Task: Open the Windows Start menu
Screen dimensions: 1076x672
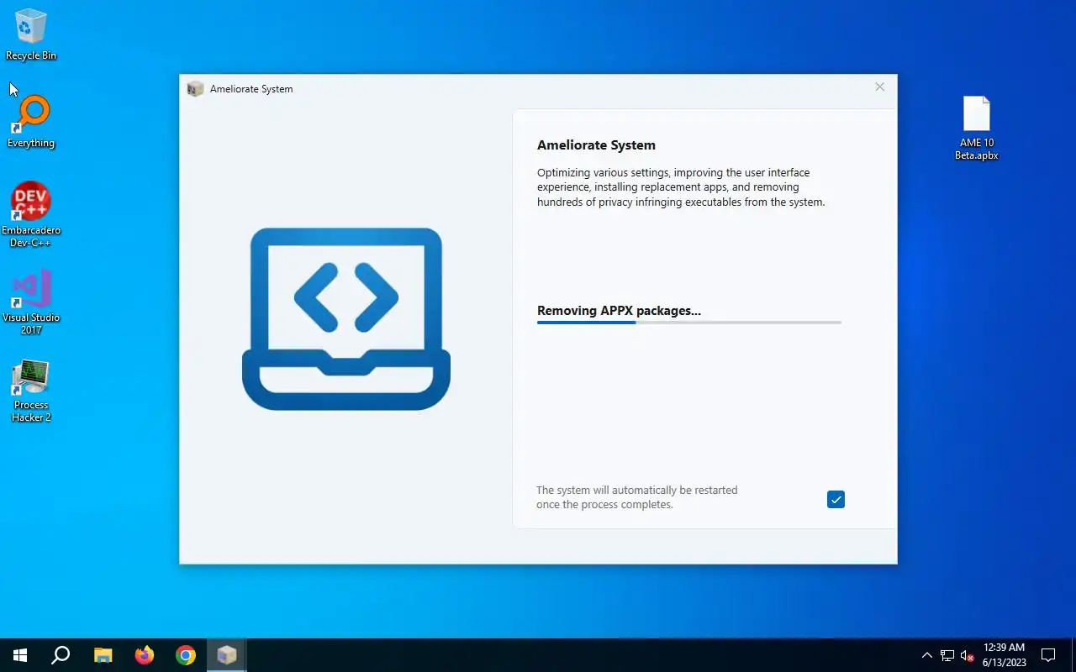Action: point(20,655)
